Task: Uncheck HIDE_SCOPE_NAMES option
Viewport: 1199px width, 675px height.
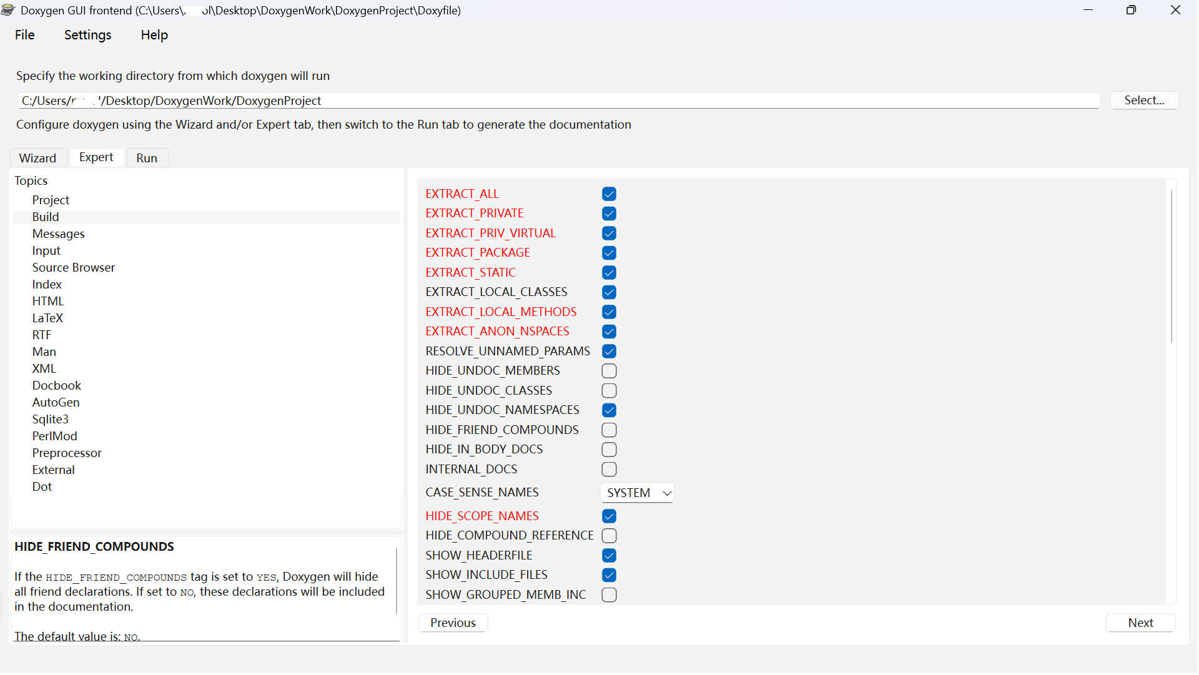Action: pyautogui.click(x=609, y=516)
